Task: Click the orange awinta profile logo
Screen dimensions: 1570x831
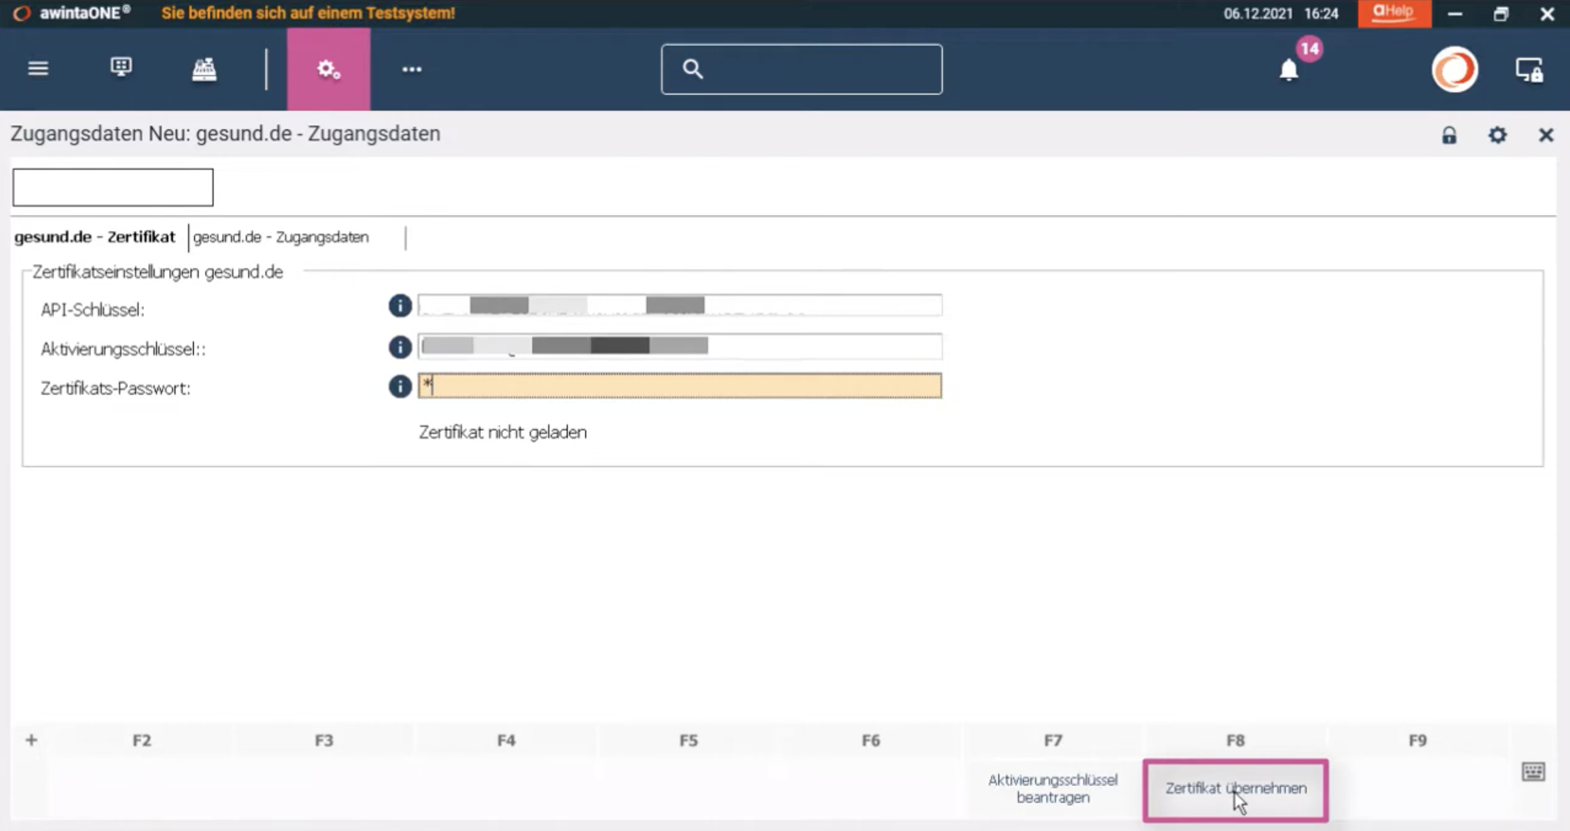Action: [1455, 69]
